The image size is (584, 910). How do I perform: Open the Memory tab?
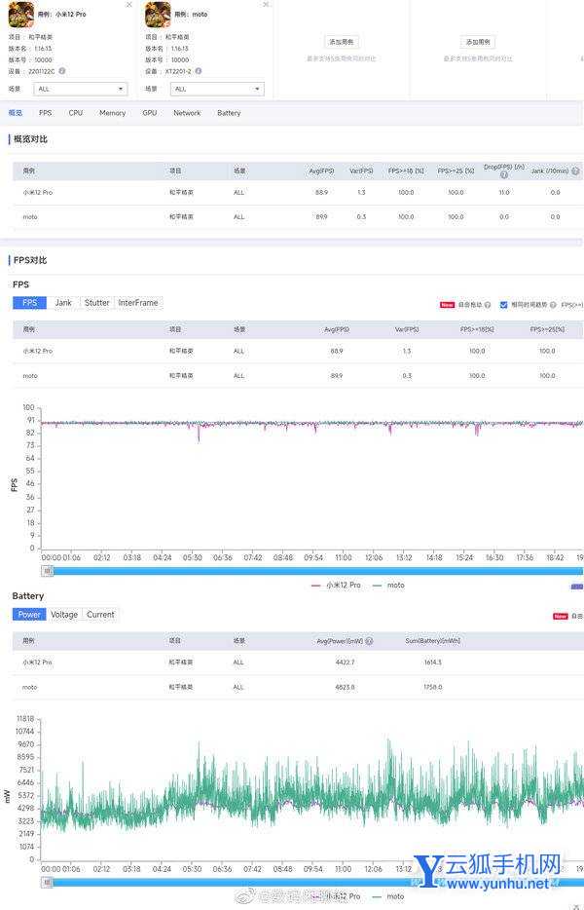point(113,113)
